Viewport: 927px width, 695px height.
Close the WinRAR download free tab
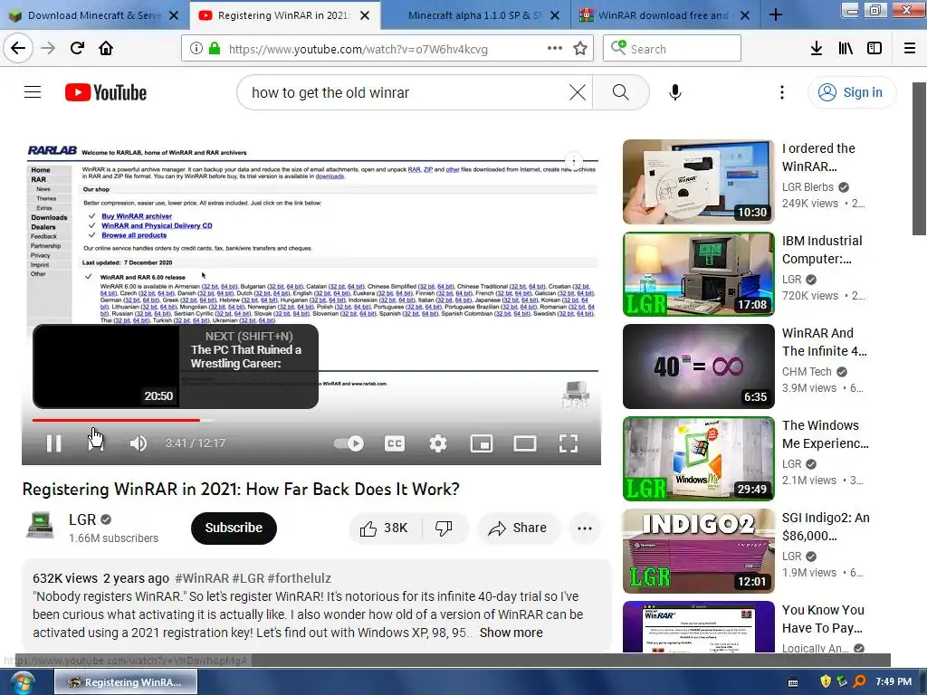746,15
